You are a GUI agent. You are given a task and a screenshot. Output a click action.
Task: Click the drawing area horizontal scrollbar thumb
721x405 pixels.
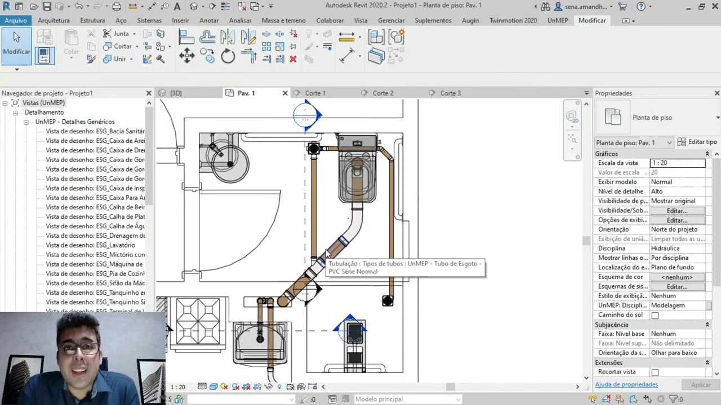tap(451, 386)
